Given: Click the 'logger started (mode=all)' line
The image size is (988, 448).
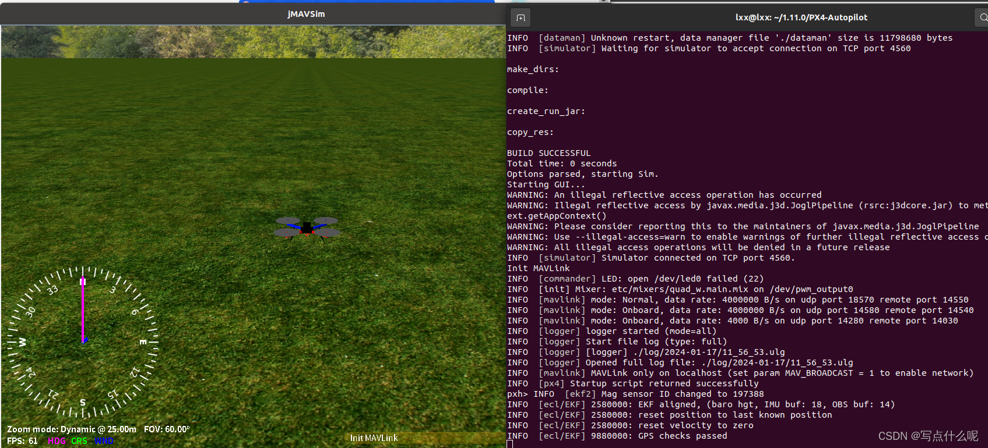Looking at the screenshot, I should 612,331.
